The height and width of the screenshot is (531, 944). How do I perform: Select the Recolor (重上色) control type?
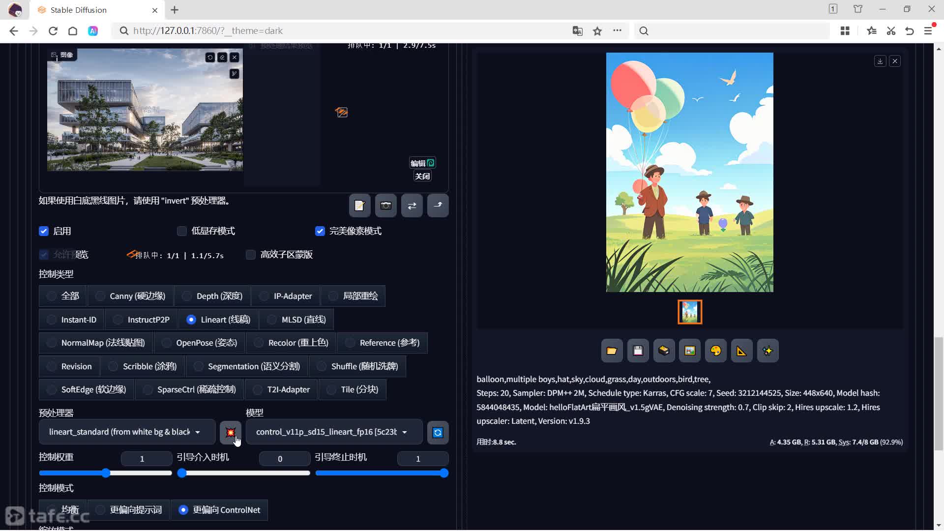point(291,343)
